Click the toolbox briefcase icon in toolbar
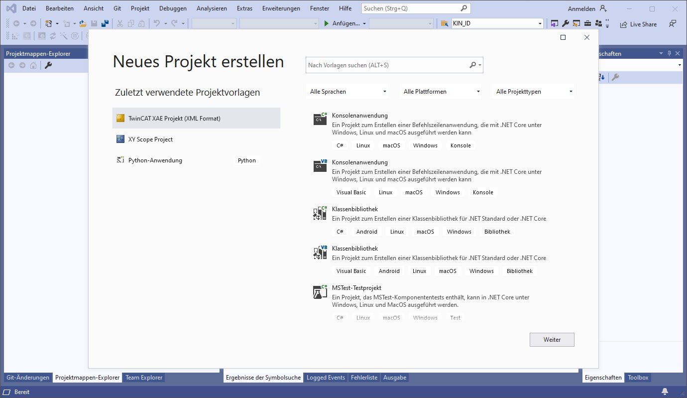The height and width of the screenshot is (398, 687). pos(587,23)
